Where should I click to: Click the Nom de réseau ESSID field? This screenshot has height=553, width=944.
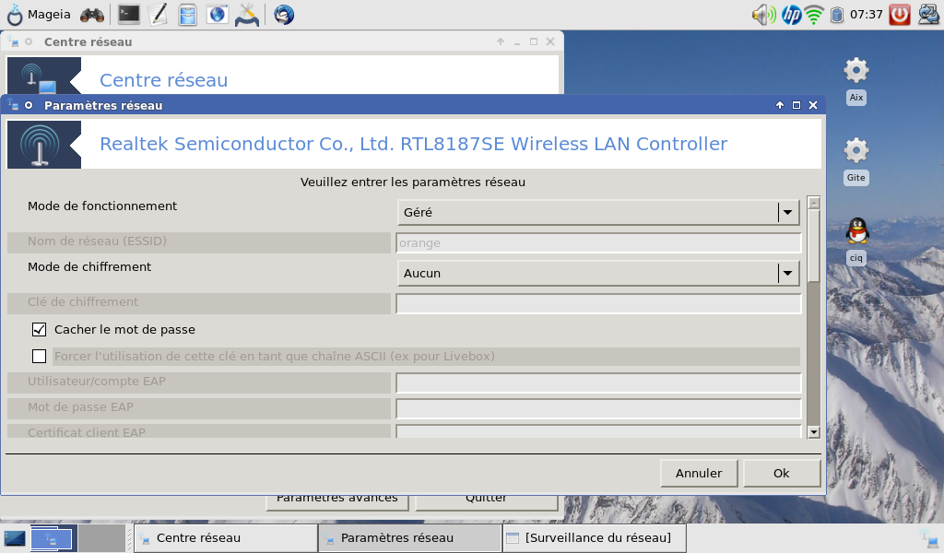(x=598, y=243)
